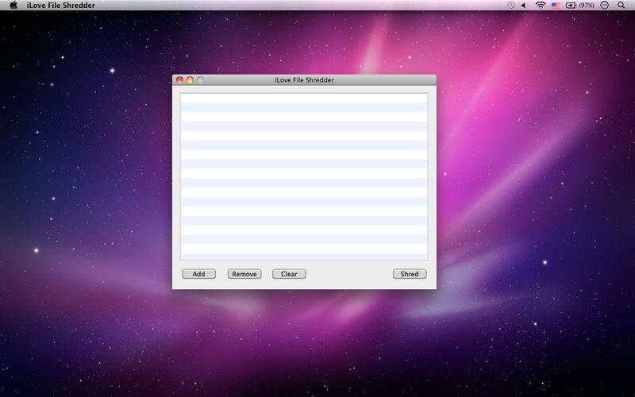635x397 pixels.
Task: Select the first row of the file list
Action: pos(304,98)
